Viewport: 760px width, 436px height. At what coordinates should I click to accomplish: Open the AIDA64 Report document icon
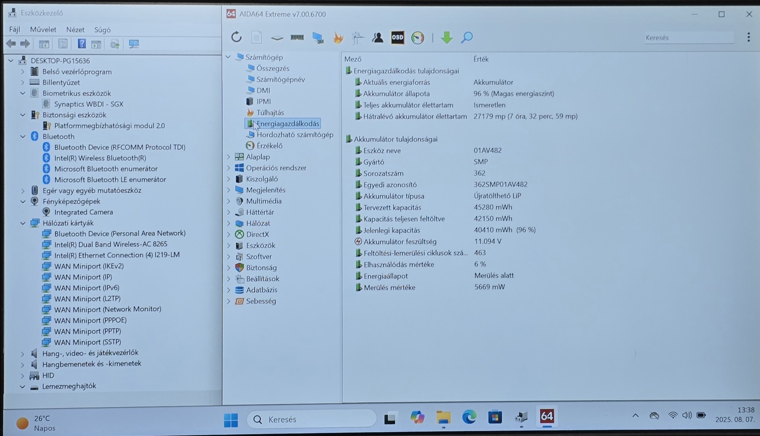point(257,37)
